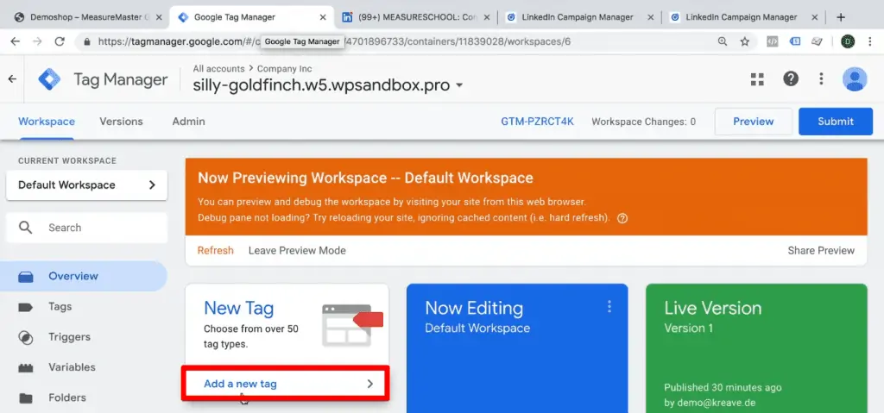Expand the container name dropdown arrow
The image size is (884, 413).
pos(459,85)
